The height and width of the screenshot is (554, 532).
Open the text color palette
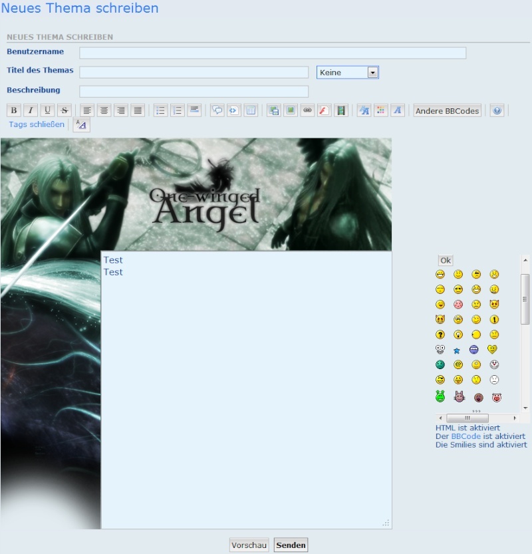[x=381, y=110]
